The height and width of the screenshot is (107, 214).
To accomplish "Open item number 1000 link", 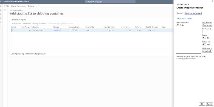I will coord(87,30).
